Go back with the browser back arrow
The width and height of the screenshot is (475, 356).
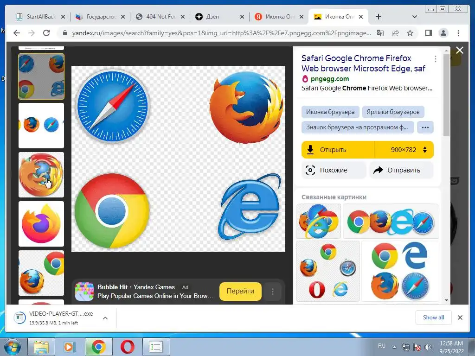[17, 33]
